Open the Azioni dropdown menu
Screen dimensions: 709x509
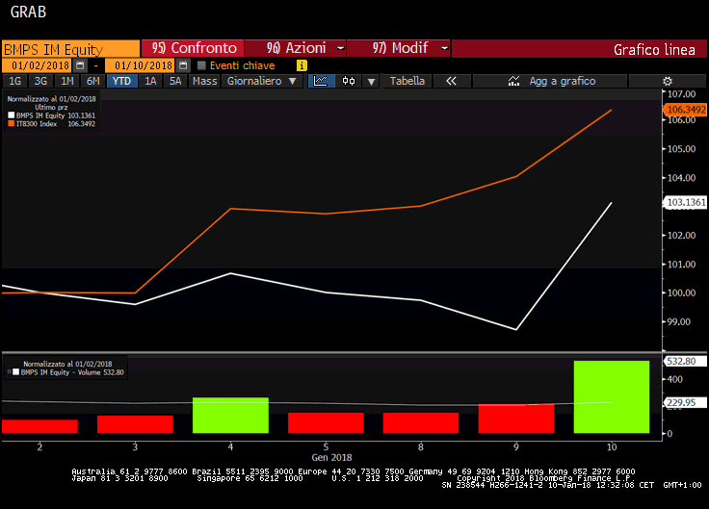[296, 48]
